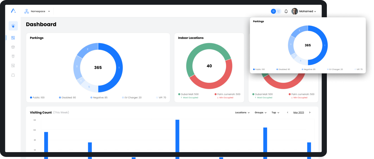Expand the Mohamed user menu
The width and height of the screenshot is (374, 159).
tap(308, 11)
